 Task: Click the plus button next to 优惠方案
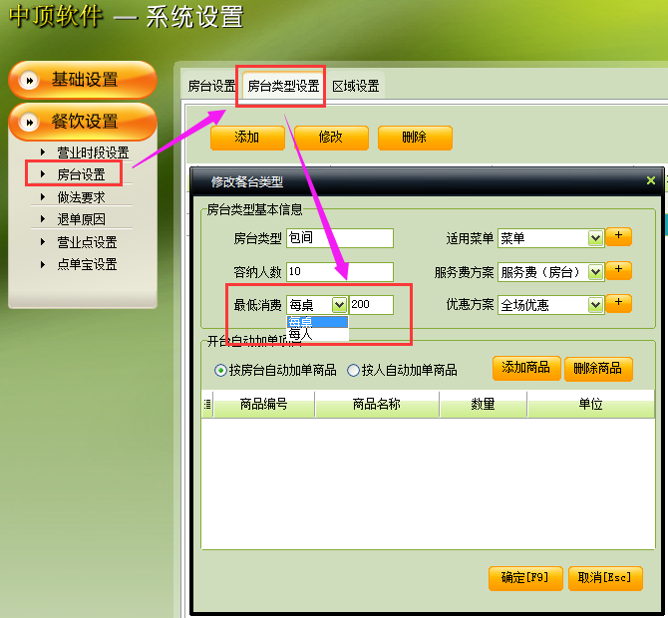coord(618,303)
